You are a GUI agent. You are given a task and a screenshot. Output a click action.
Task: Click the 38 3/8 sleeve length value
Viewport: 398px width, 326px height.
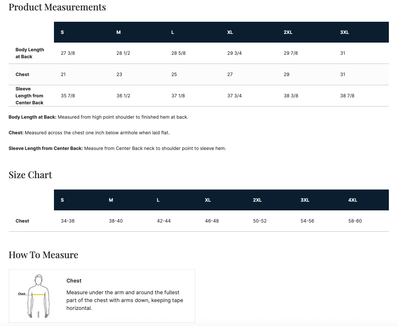291,96
